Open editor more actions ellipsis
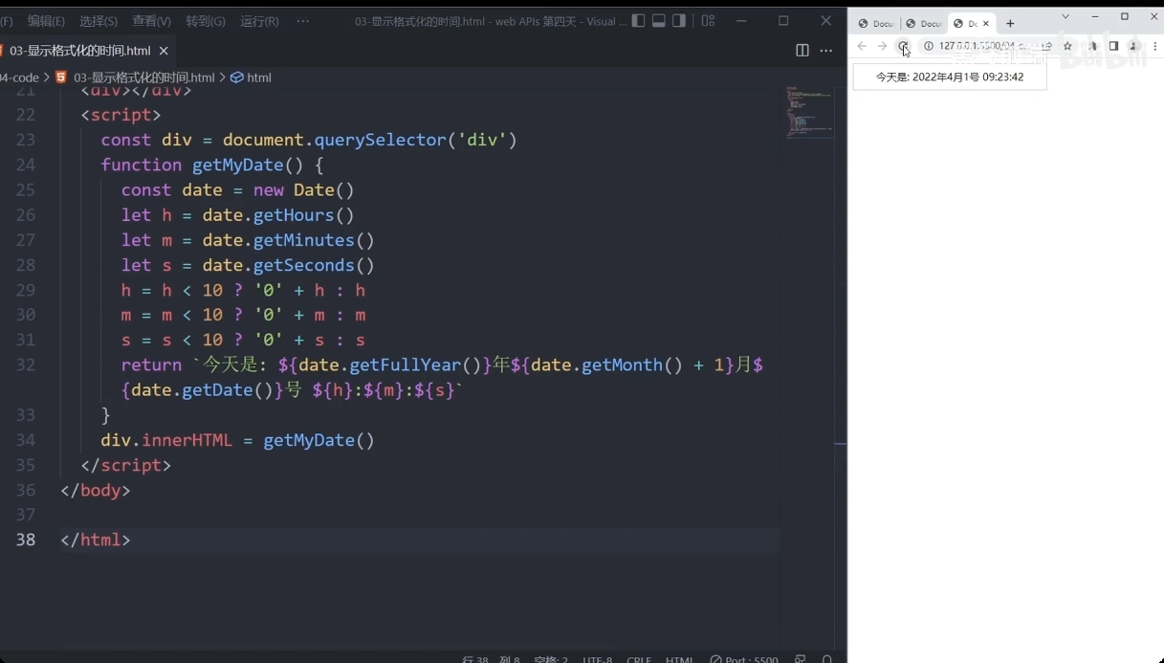 (826, 51)
